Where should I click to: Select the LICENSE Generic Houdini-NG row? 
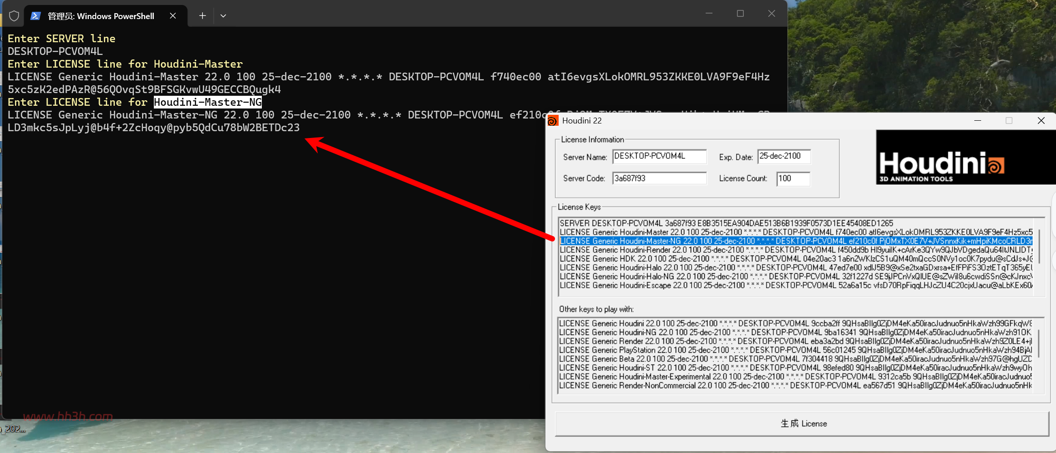pos(796,332)
